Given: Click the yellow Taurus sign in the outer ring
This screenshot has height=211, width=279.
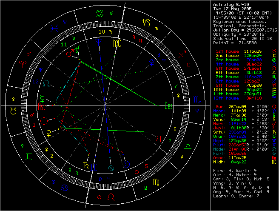Looking at the screenshot, I should pos(14,111).
